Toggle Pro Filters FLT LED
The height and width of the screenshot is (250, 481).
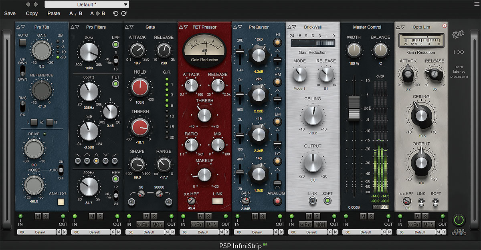coord(115,84)
